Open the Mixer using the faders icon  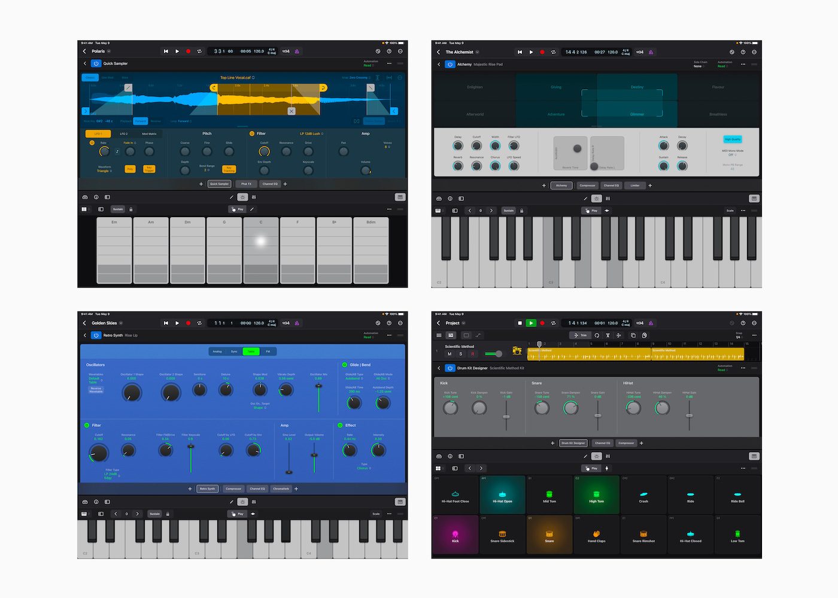(x=254, y=197)
